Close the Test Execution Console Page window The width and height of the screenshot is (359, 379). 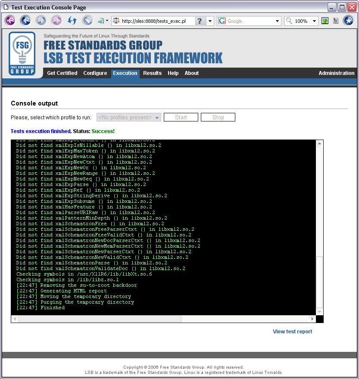352,7
